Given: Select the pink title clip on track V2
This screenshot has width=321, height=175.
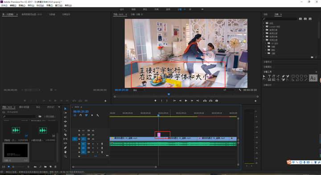Looking at the screenshot, I should coord(159,135).
